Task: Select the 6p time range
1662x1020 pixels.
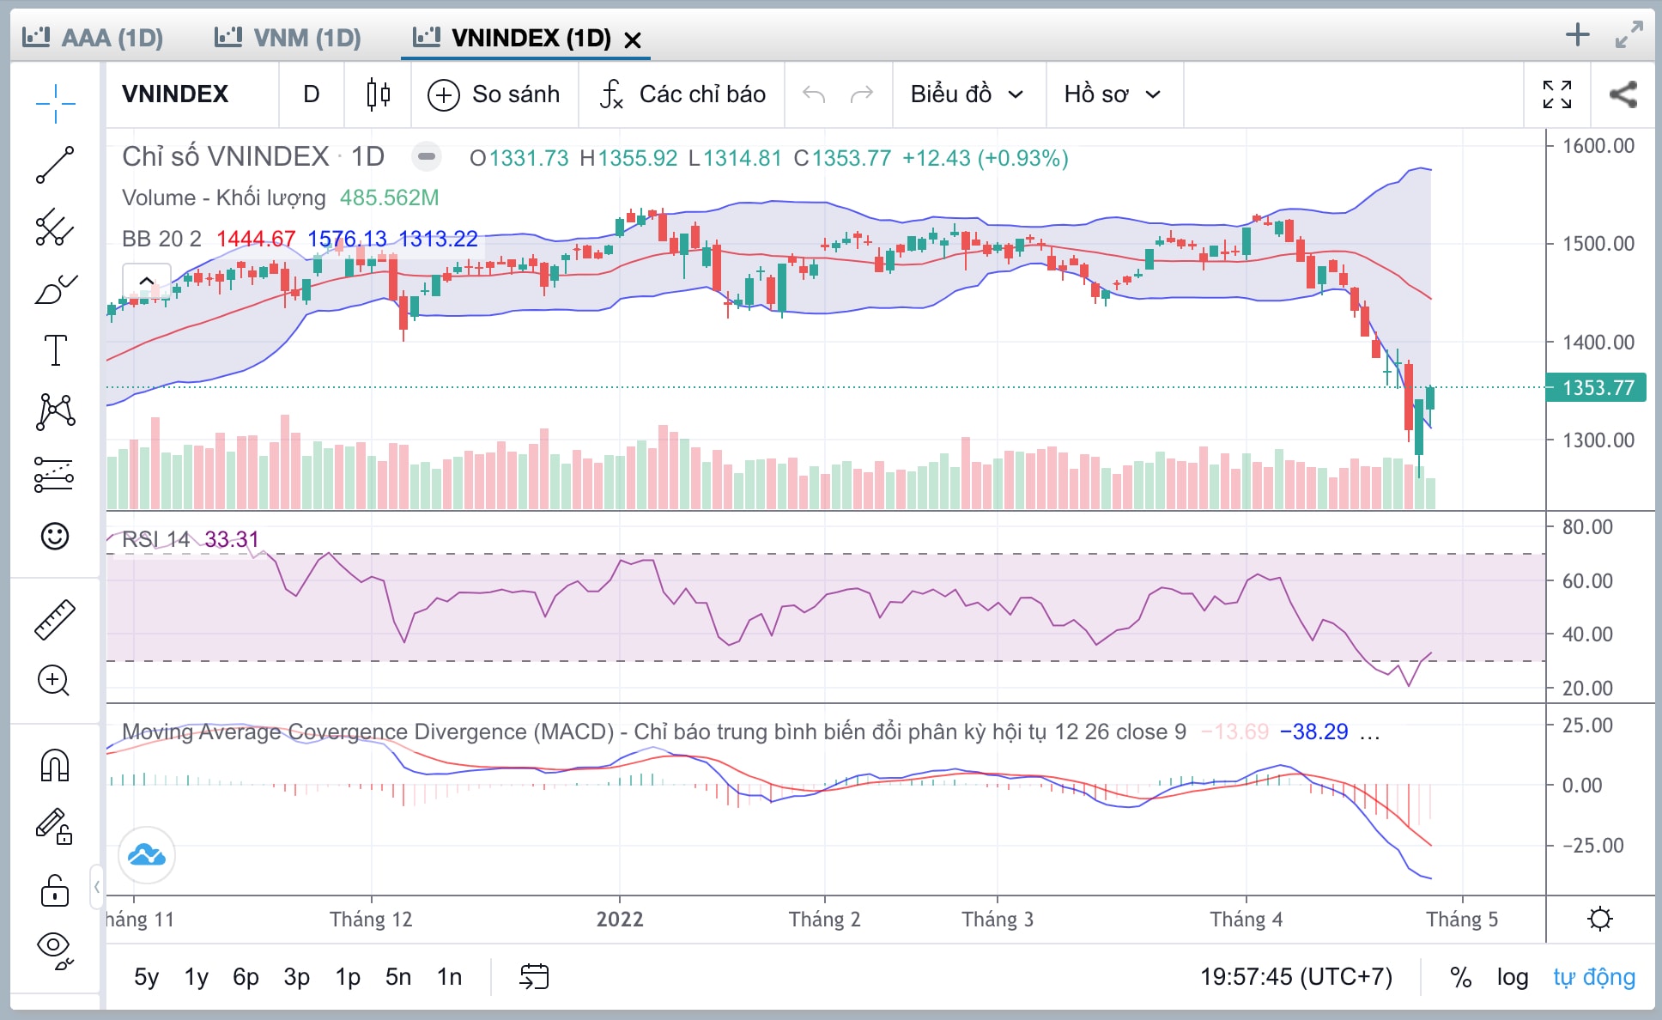Action: pos(246,976)
